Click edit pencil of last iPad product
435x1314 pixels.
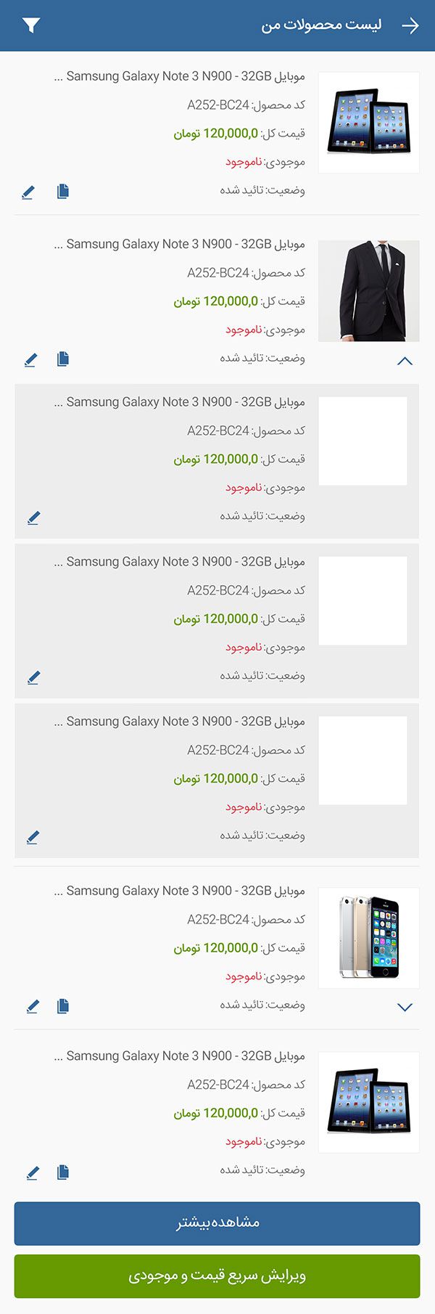[x=32, y=1172]
